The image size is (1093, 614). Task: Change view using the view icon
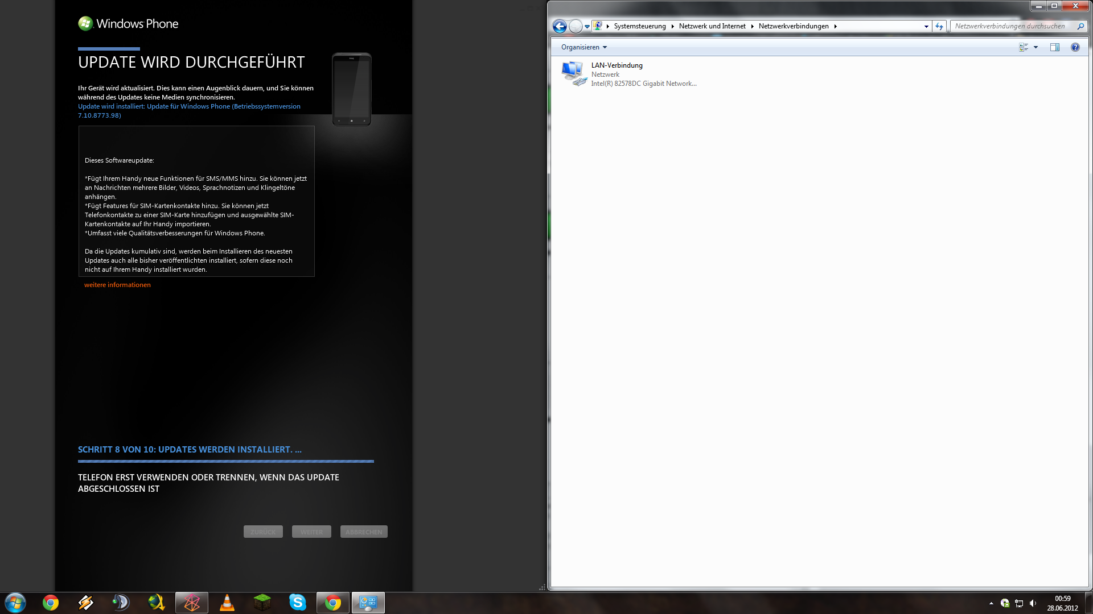click(1024, 47)
